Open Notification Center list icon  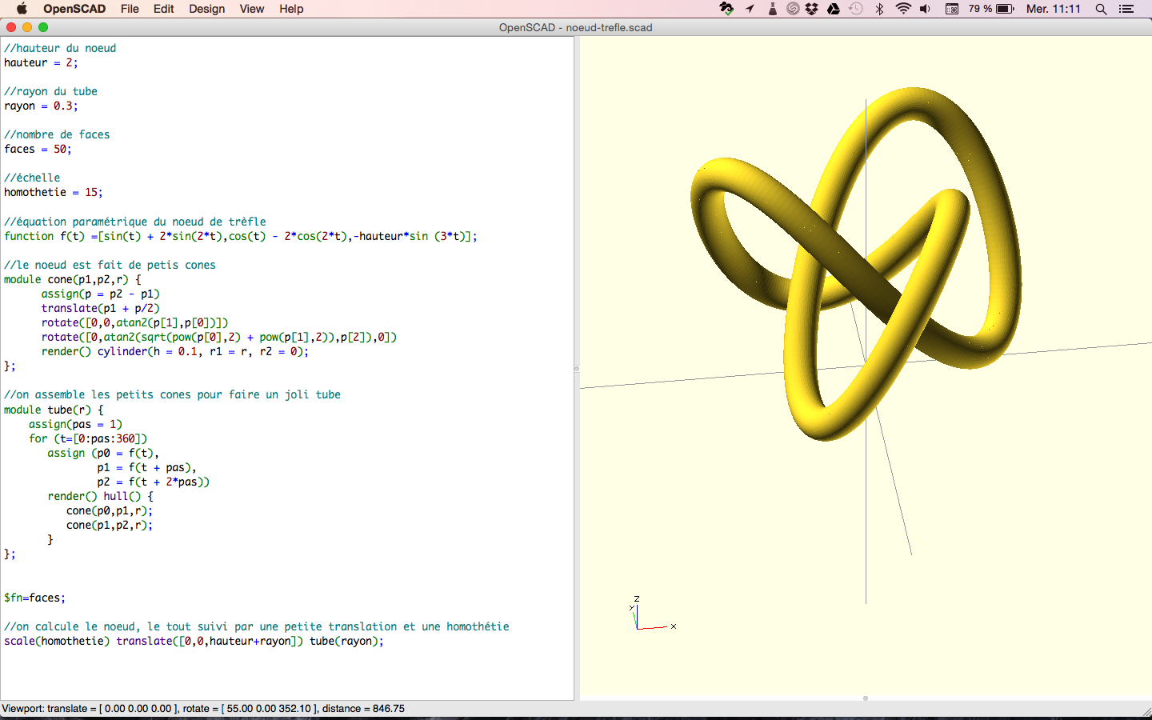point(1126,9)
